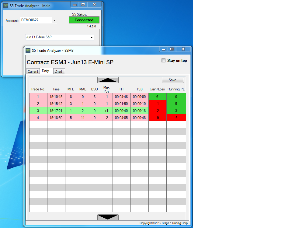Click the Trade No. column header
The width and height of the screenshot is (292, 228).
pyautogui.click(x=38, y=89)
